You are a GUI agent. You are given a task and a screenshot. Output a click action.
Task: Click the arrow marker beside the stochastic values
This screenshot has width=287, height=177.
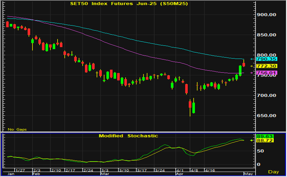252,140
